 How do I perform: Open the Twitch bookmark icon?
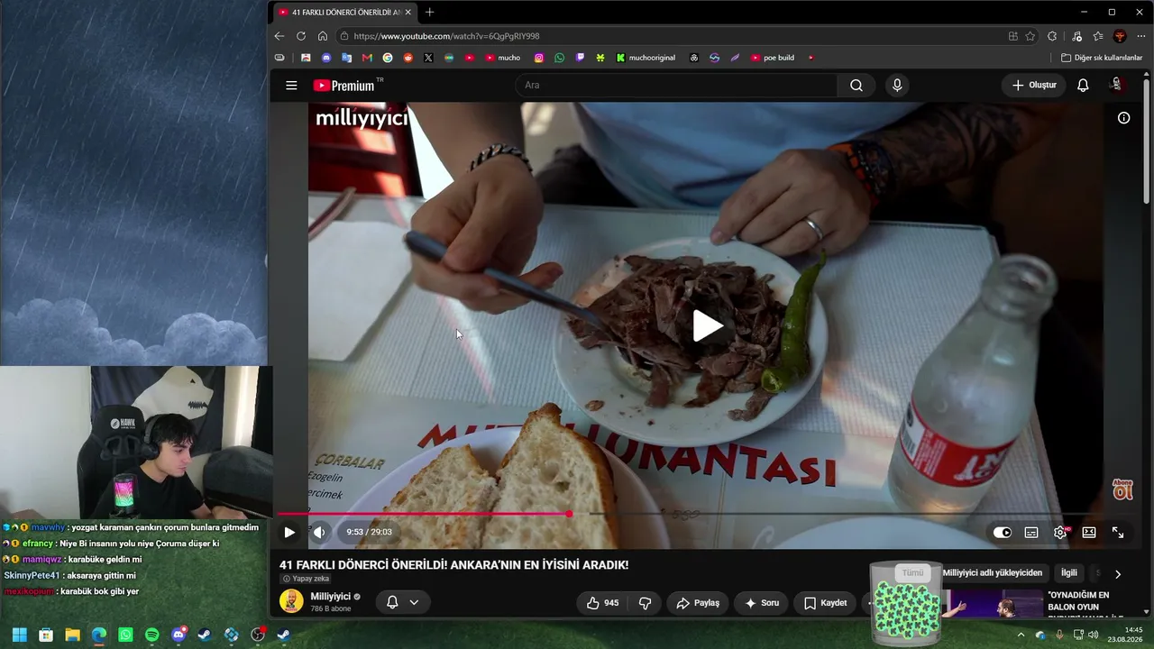pyautogui.click(x=581, y=58)
